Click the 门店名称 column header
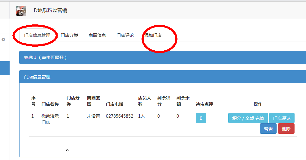 [x=50, y=104]
